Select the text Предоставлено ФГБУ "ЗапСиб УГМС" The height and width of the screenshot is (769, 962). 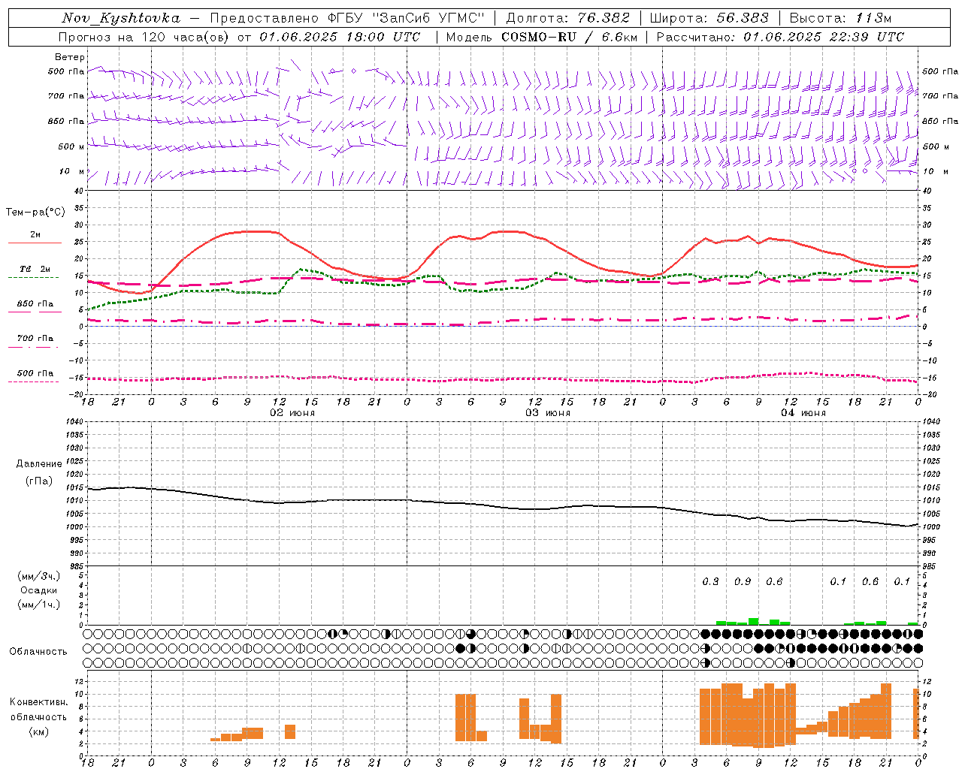[348, 18]
